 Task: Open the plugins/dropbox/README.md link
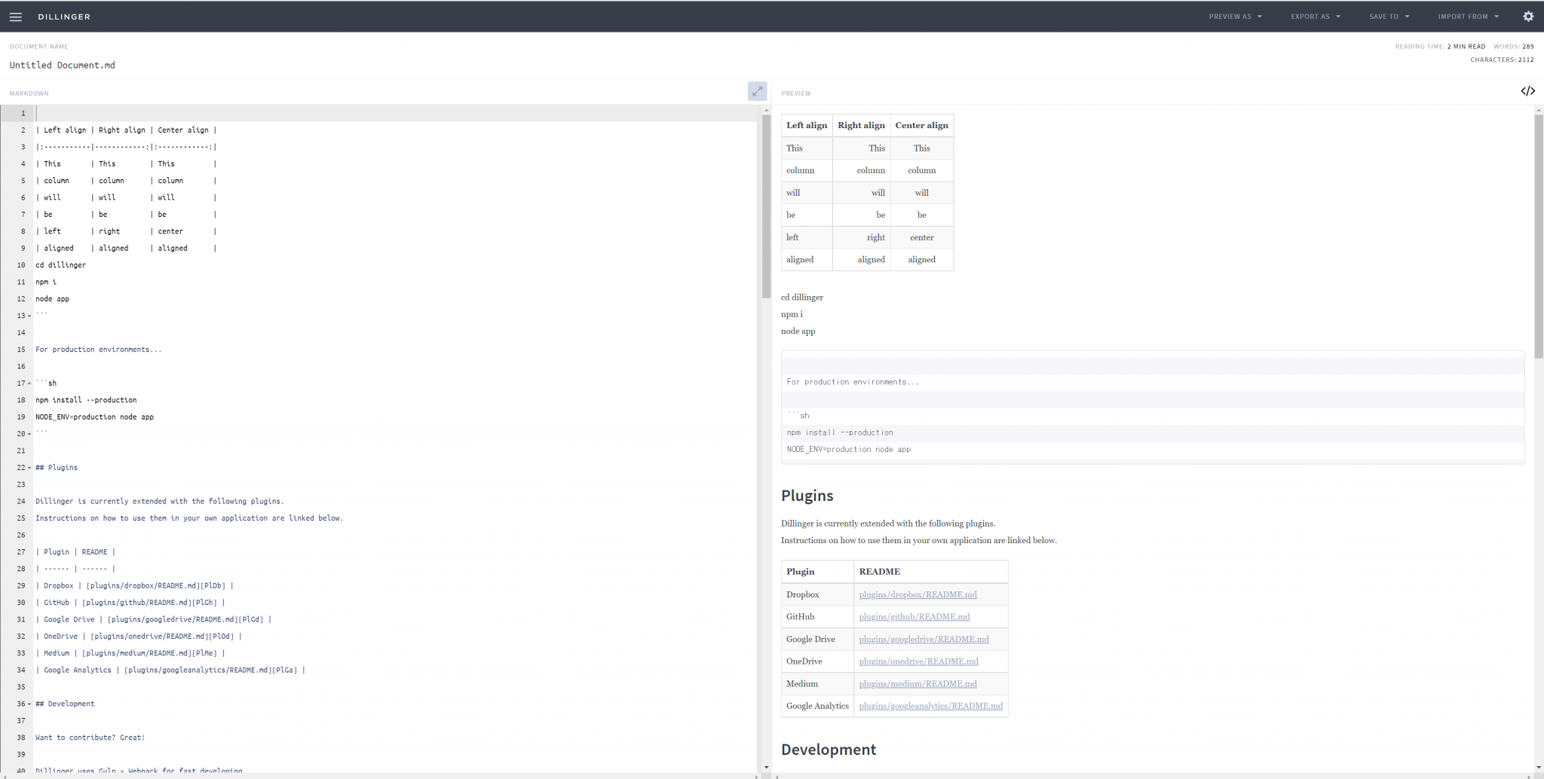pos(918,594)
